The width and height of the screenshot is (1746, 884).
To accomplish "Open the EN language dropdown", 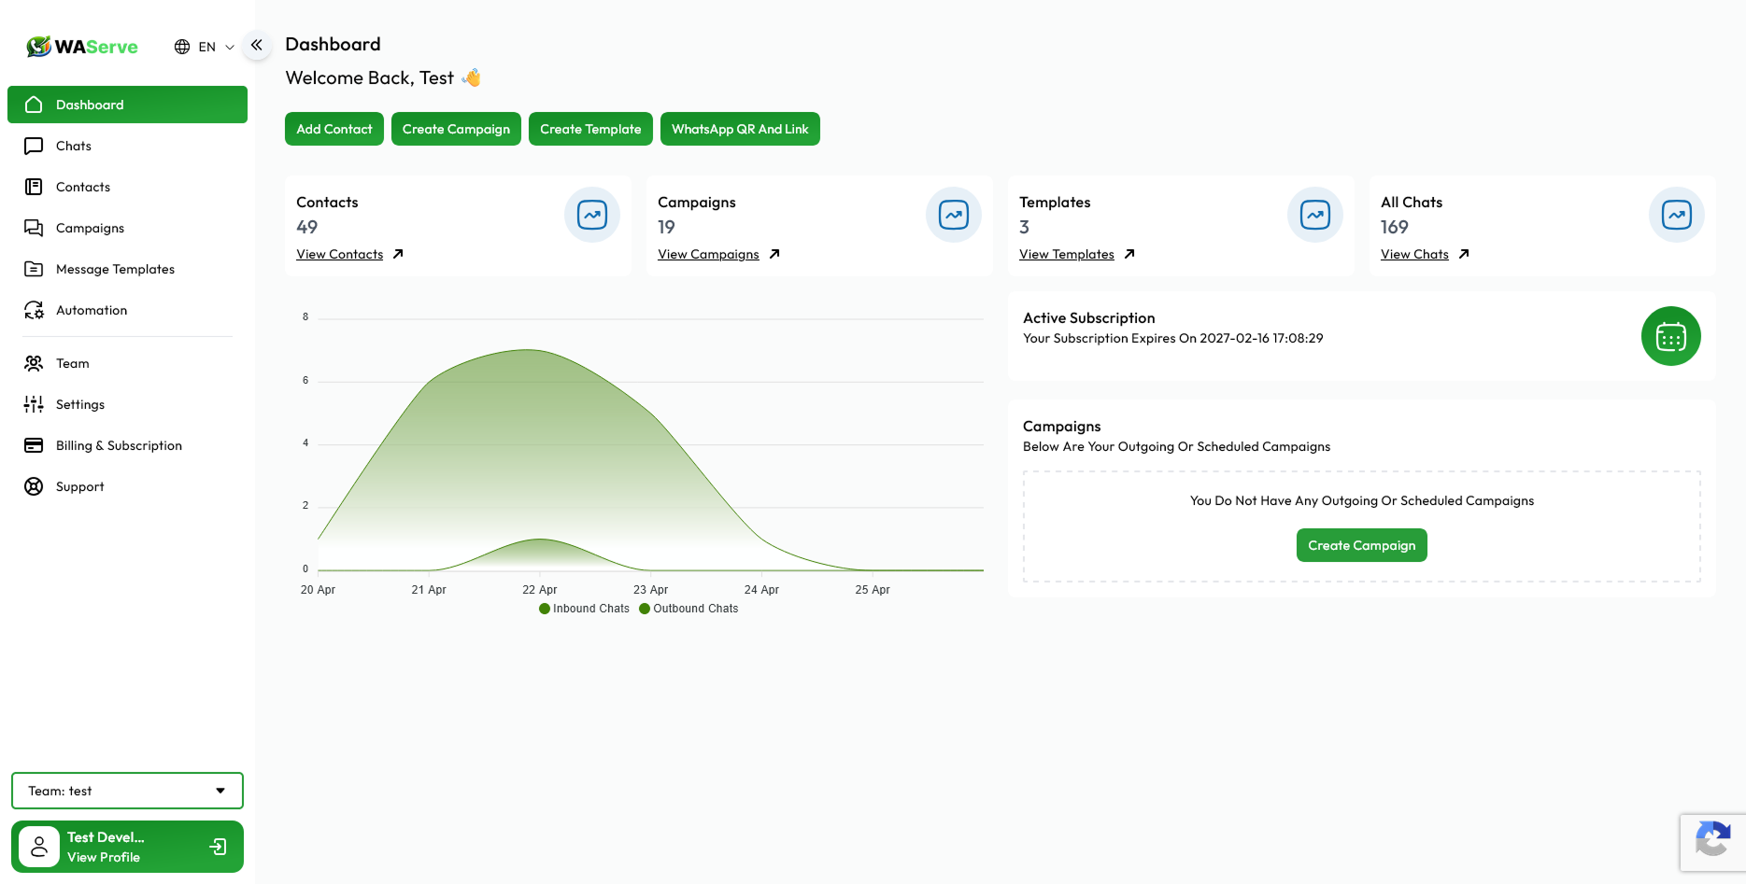I will point(205,47).
